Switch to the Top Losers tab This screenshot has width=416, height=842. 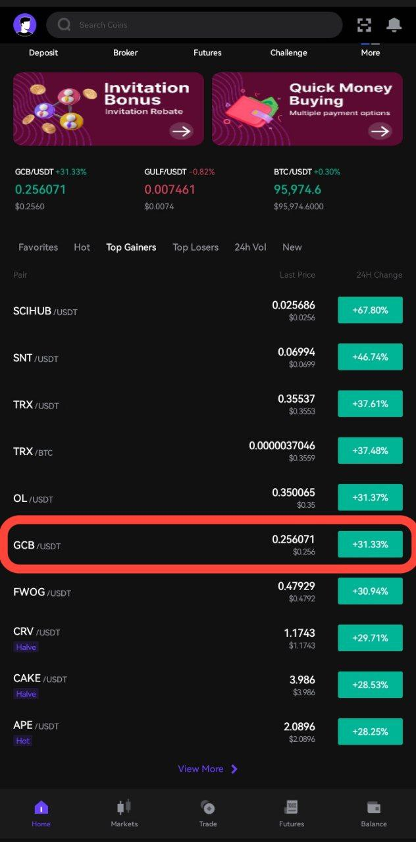[x=195, y=247]
